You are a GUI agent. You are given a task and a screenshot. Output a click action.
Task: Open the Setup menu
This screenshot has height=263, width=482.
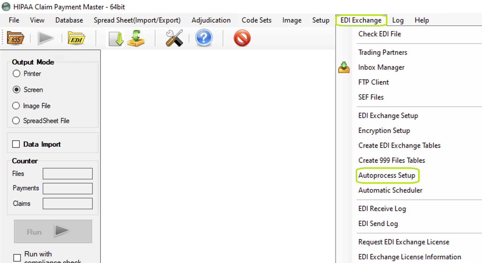pos(321,20)
